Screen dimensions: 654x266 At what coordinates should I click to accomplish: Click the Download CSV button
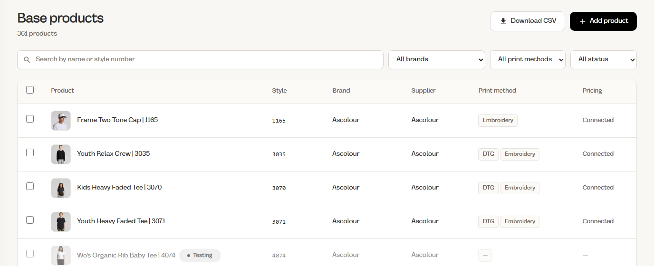click(x=528, y=21)
